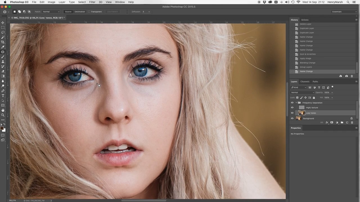Select the Path Selection tool

click(x=3, y=100)
